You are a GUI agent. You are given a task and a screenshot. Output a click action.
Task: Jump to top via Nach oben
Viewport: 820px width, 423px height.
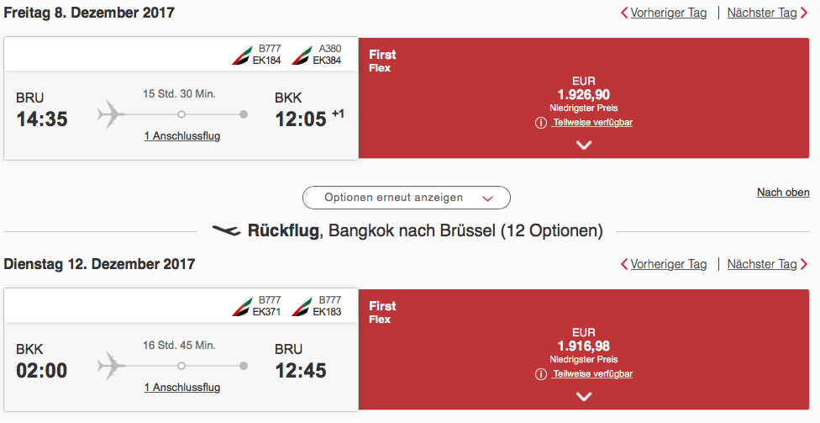point(783,193)
